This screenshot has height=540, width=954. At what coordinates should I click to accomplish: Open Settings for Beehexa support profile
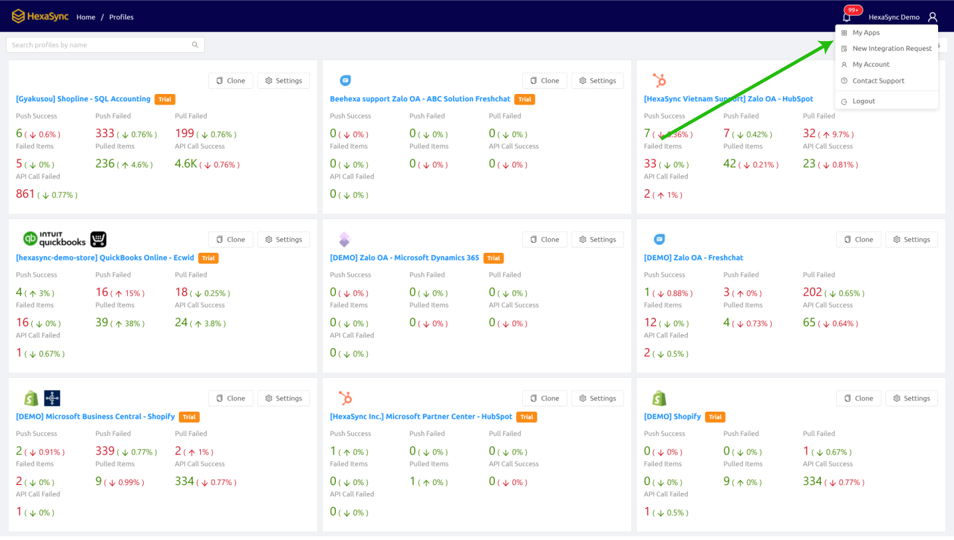598,81
